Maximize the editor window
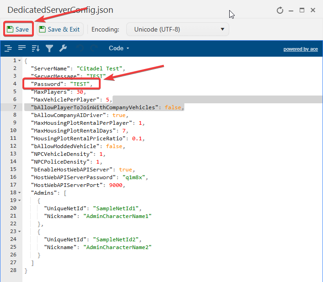 point(302,10)
